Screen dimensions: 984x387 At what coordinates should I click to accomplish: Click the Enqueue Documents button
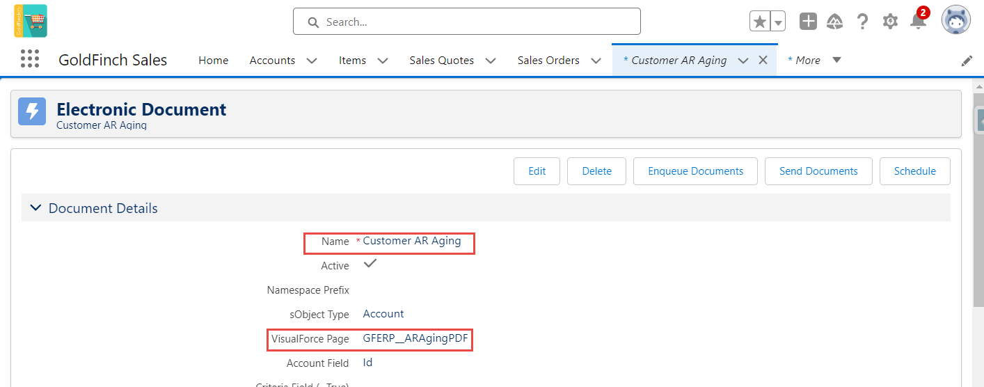click(x=695, y=171)
